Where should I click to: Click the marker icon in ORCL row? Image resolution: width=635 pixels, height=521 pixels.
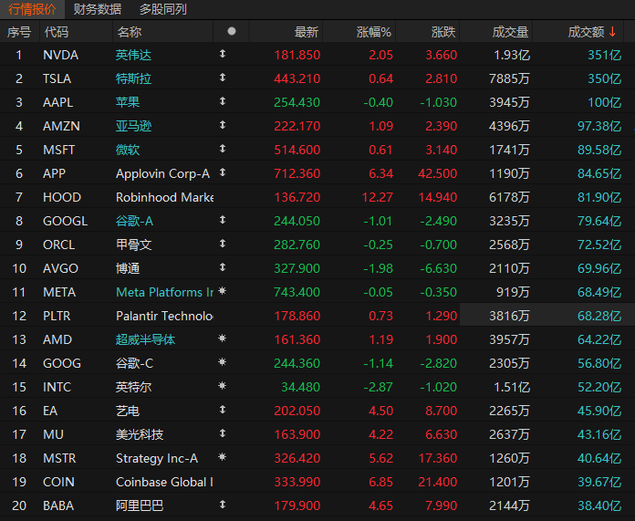point(223,244)
